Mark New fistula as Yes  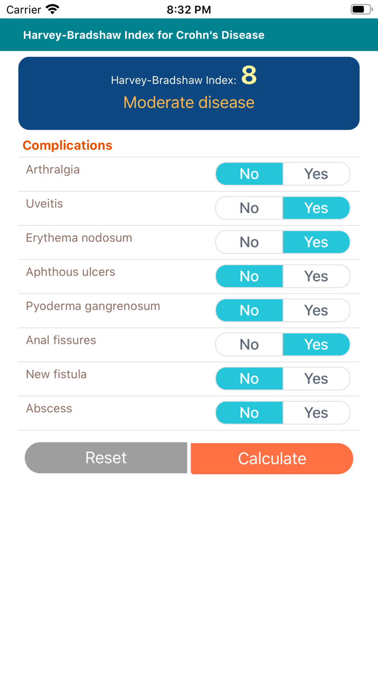(316, 378)
